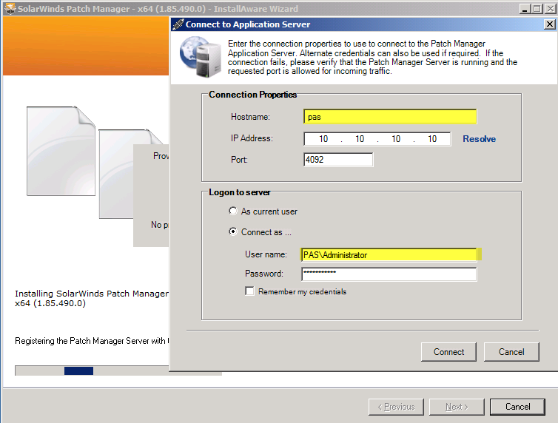Click the plug icon in dialog title bar
The width and height of the screenshot is (558, 423).
(x=178, y=24)
